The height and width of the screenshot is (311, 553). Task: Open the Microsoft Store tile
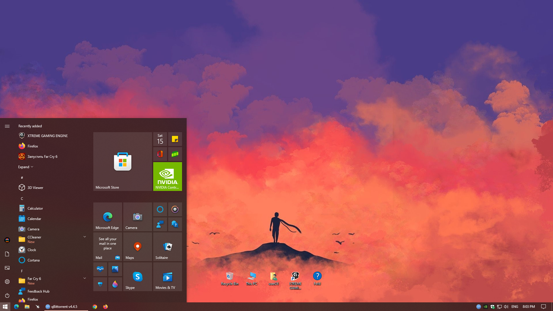(x=122, y=162)
